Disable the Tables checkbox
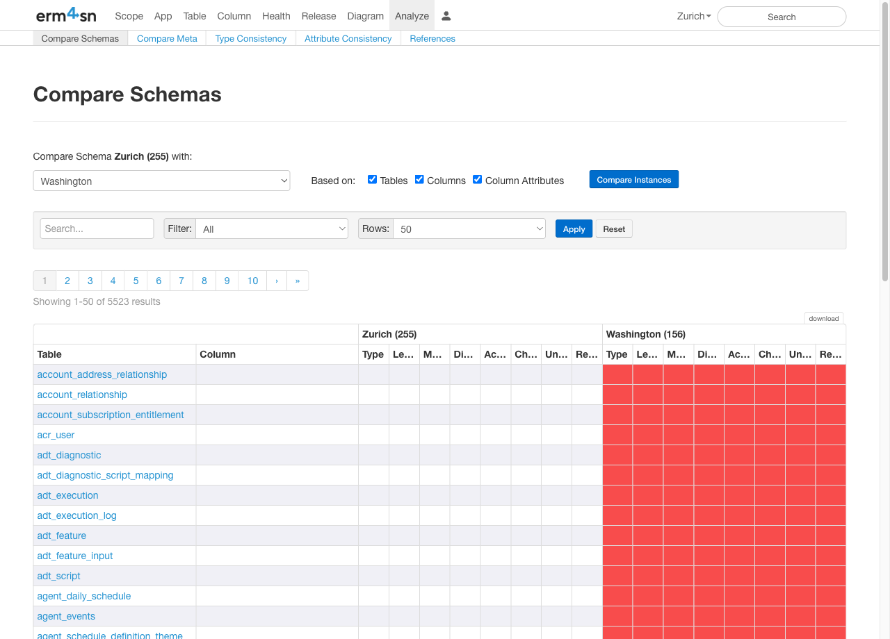This screenshot has height=639, width=890. tap(373, 179)
